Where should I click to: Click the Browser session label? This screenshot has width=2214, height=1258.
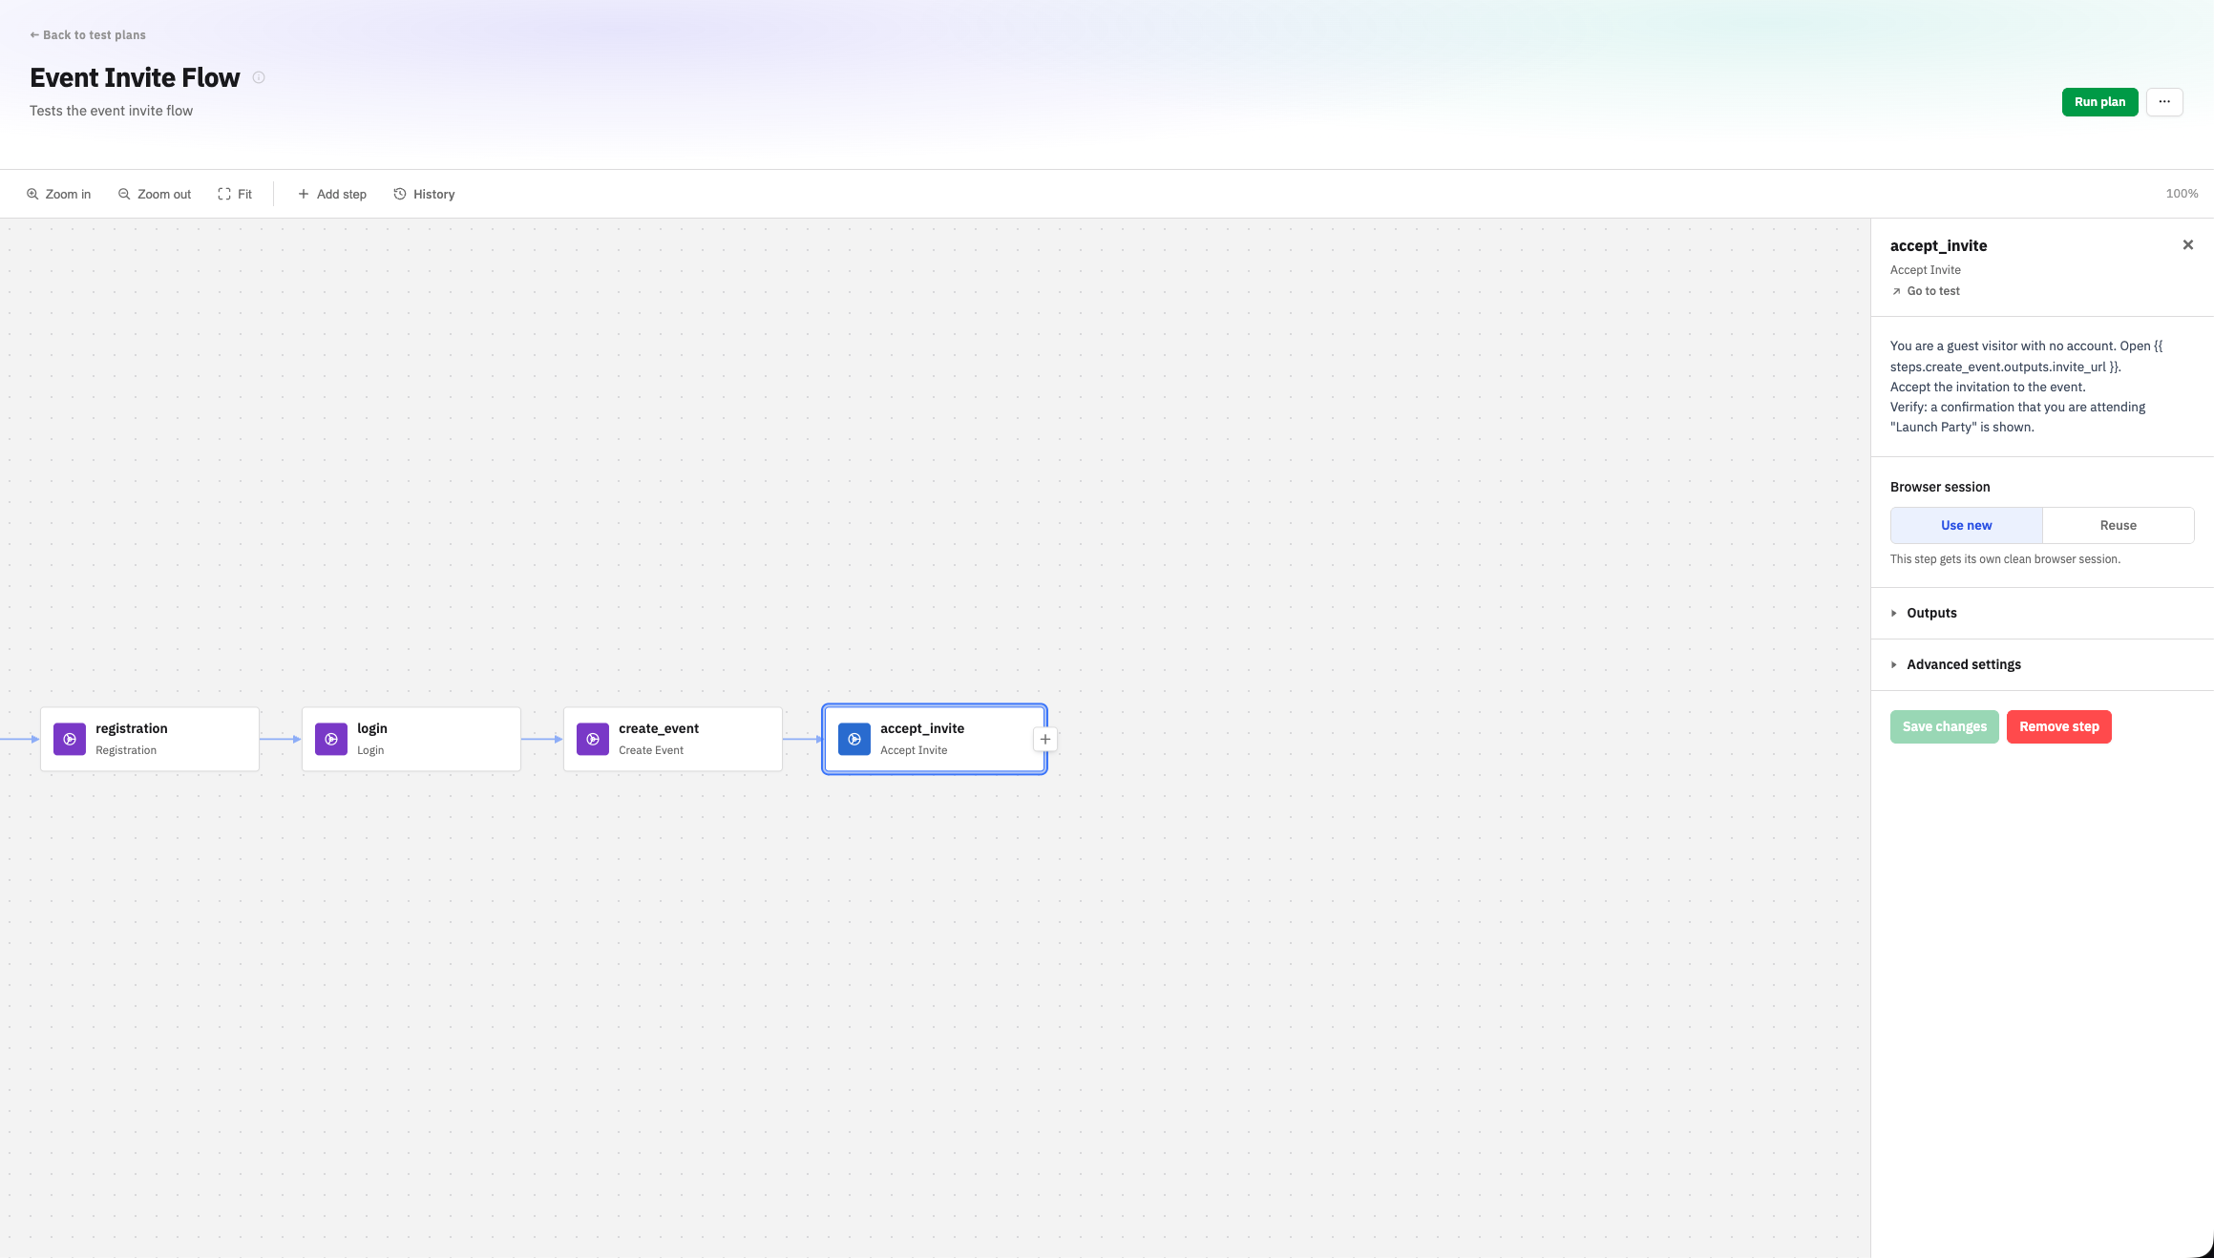pyautogui.click(x=1940, y=487)
